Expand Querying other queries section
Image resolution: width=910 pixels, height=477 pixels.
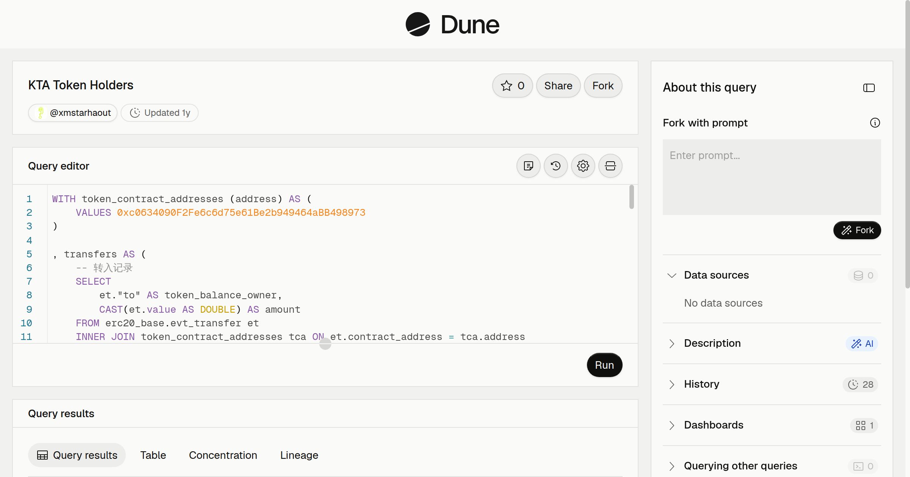click(672, 466)
